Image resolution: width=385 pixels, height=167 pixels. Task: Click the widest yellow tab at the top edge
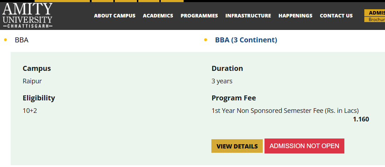click(62, 1)
